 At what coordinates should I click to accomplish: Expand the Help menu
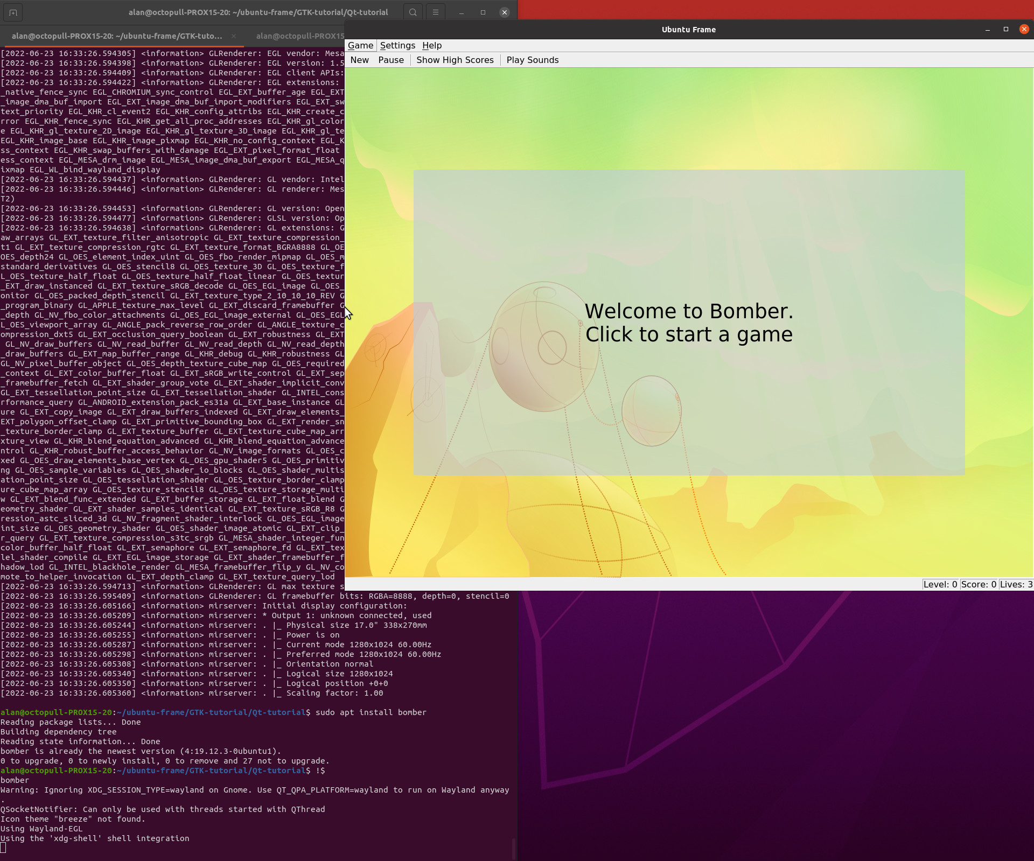coord(431,45)
